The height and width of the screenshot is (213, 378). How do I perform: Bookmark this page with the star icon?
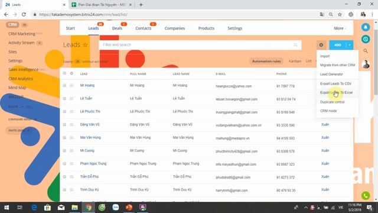click(340, 14)
